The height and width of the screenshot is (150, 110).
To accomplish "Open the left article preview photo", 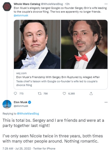I will pos(37,44).
